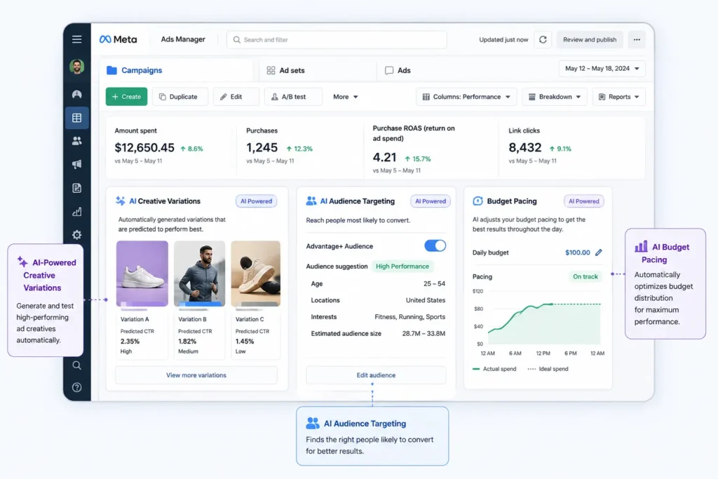Image resolution: width=718 pixels, height=479 pixels.
Task: Expand the More dropdown
Action: coord(346,97)
